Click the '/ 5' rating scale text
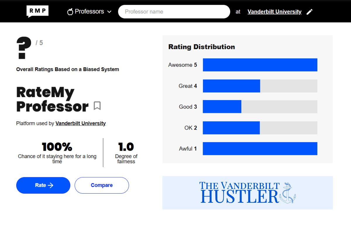The height and width of the screenshot is (234, 351). tap(39, 43)
